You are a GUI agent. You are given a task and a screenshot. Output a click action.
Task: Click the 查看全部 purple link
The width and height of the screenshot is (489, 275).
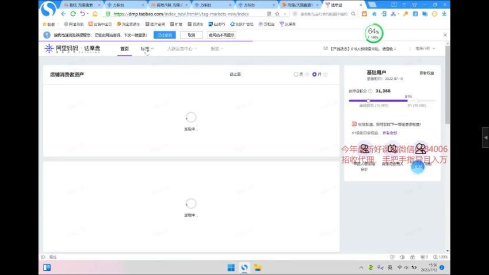(x=390, y=133)
